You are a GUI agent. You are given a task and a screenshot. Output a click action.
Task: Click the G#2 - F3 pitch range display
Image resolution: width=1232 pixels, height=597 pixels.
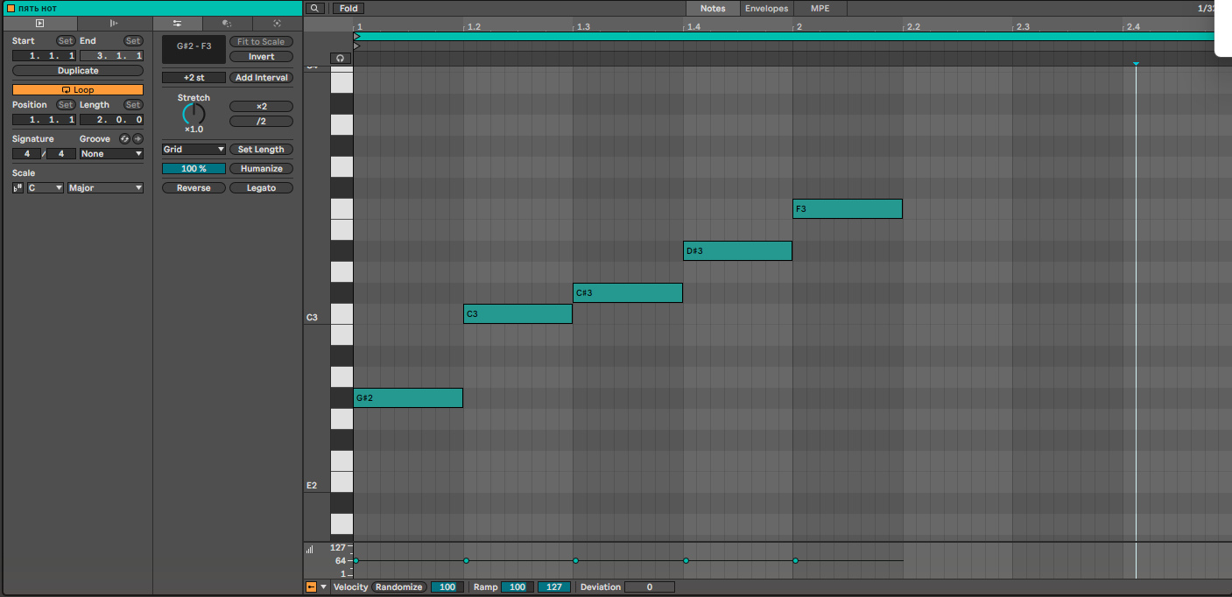click(194, 49)
